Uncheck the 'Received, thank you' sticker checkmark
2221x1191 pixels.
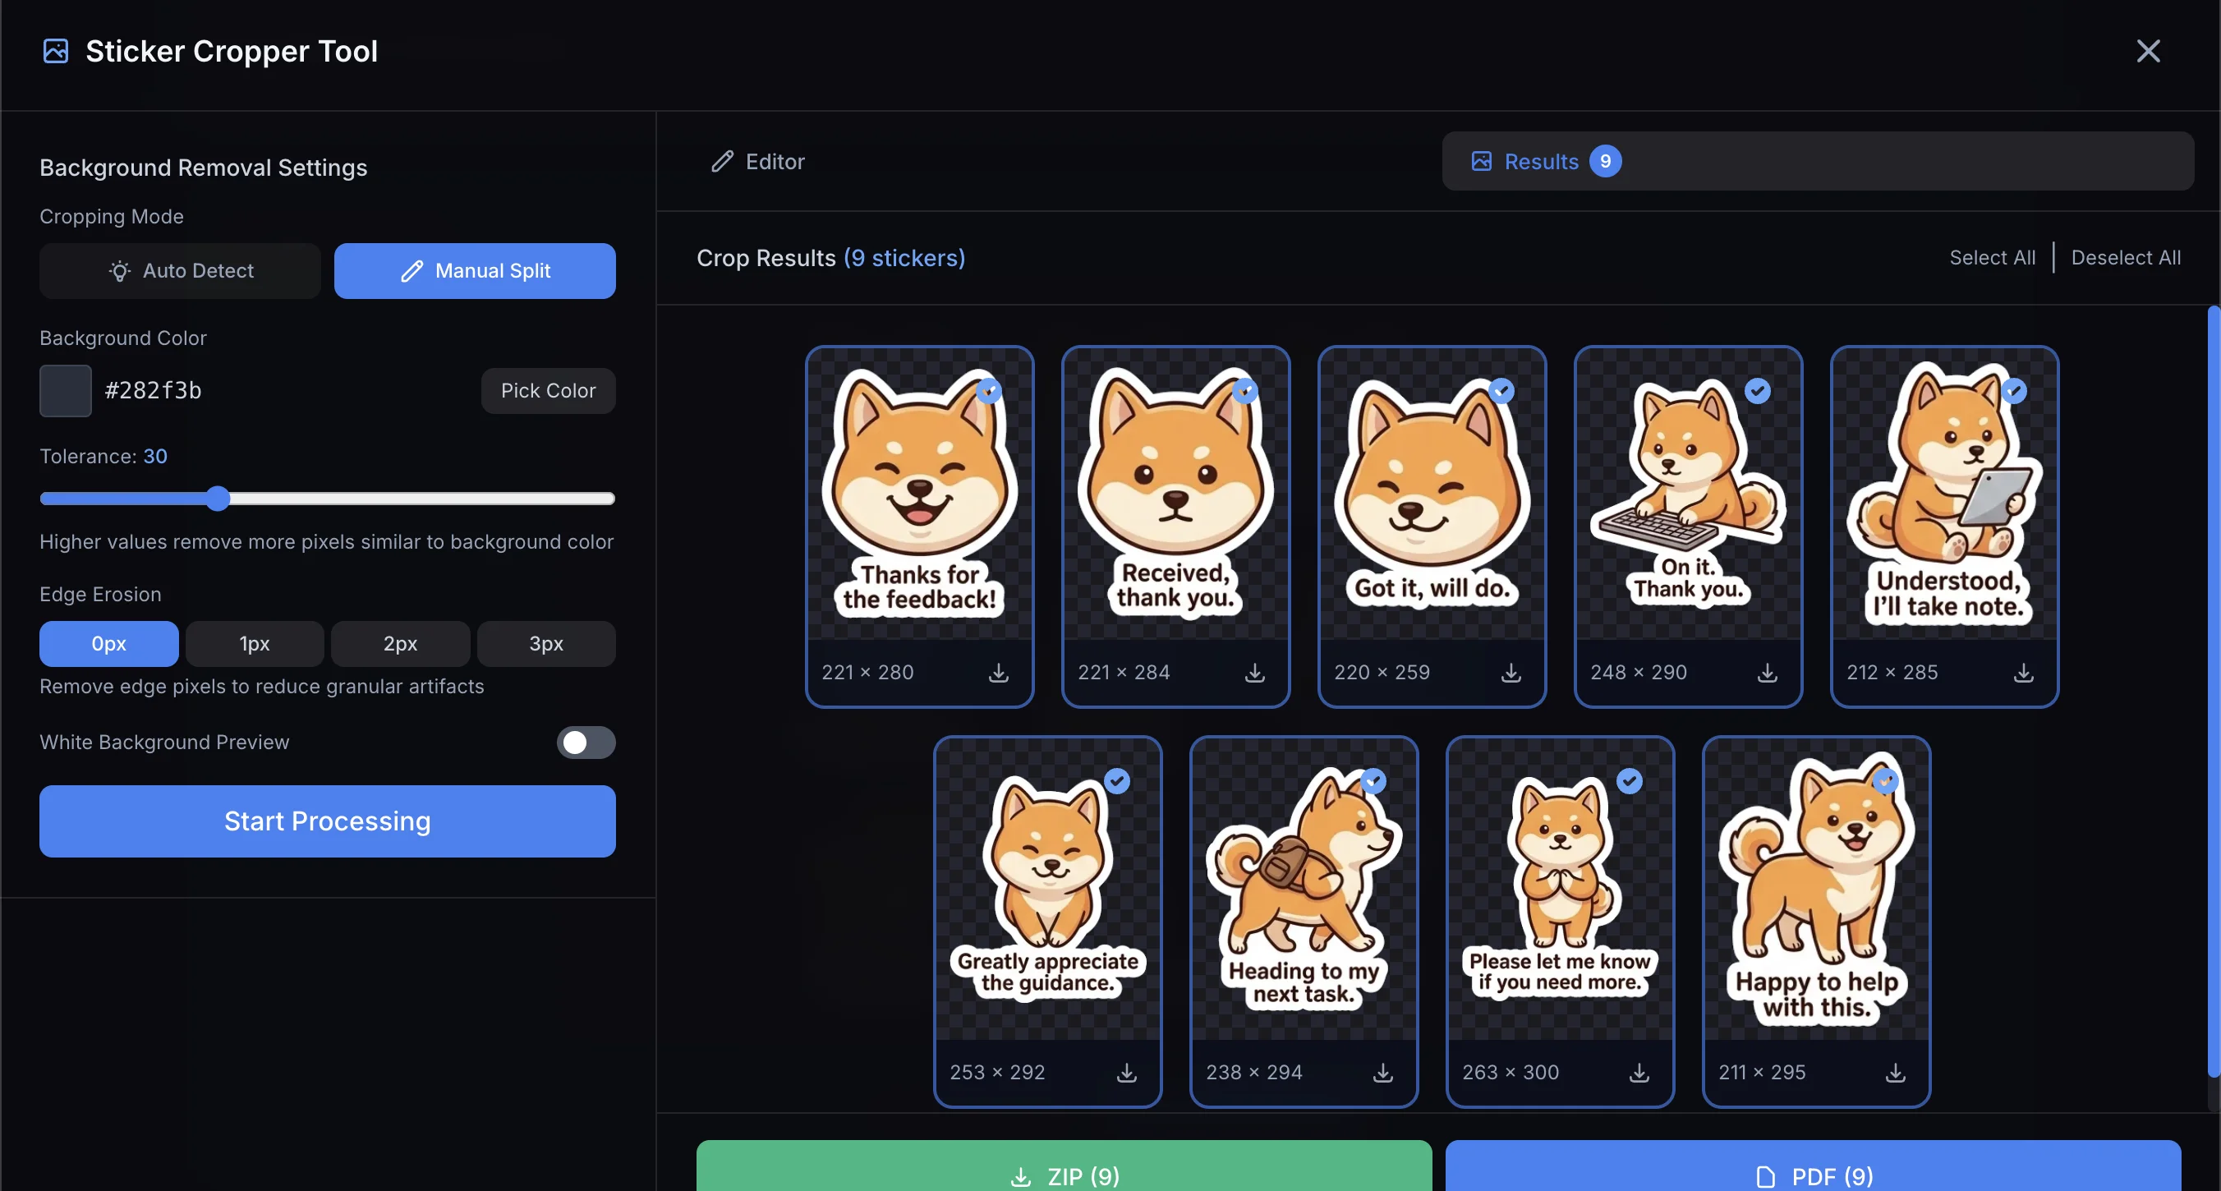pos(1245,391)
